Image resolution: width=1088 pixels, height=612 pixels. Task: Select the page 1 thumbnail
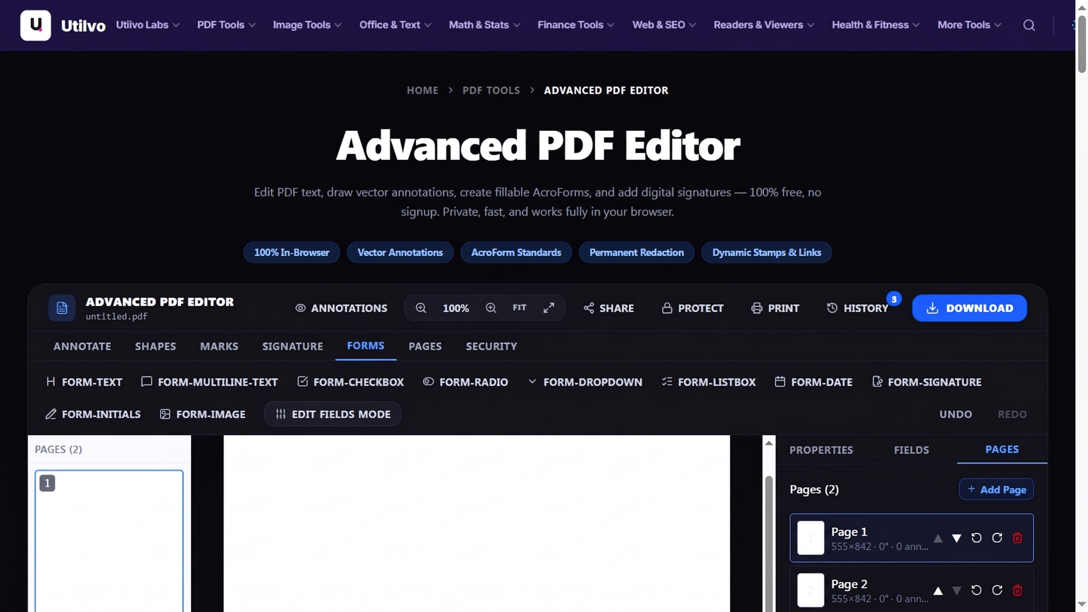(x=109, y=541)
